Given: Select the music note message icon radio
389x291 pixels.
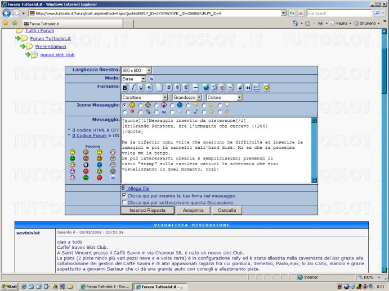Looking at the screenshot, I should (x=188, y=112).
